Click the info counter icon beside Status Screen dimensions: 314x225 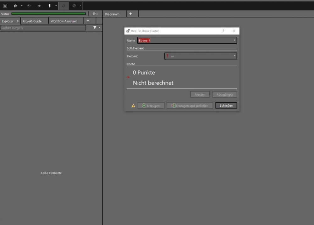94,14
